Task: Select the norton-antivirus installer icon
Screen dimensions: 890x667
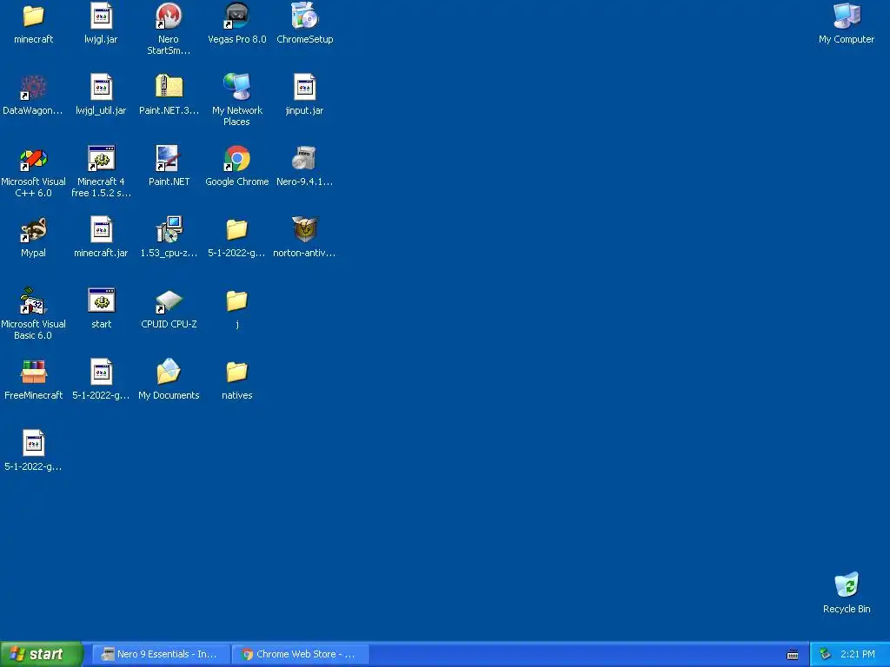Action: (x=305, y=229)
